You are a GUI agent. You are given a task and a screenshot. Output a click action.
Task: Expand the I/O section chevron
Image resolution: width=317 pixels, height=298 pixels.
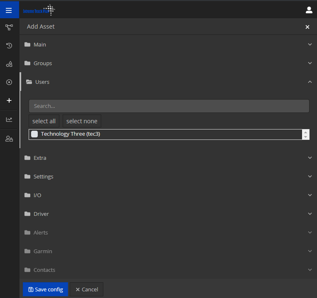click(x=310, y=195)
